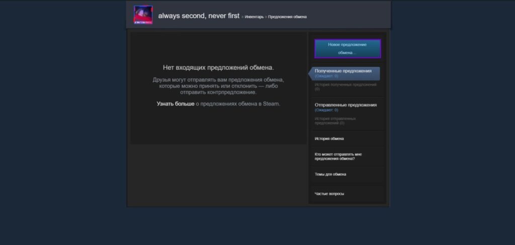515x245 pixels.
Task: Open 'Кто может отправлять мне предложения обмена?'
Action: (x=338, y=157)
